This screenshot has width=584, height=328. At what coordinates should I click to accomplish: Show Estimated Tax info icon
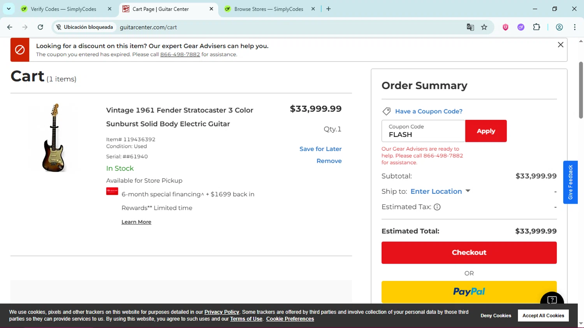[437, 207]
